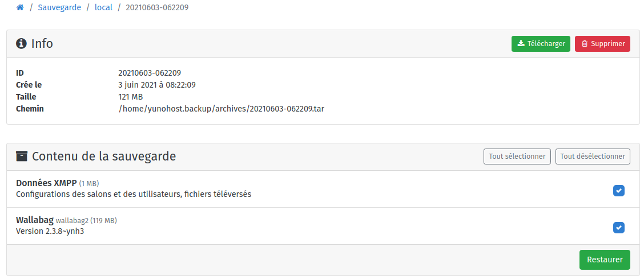Screen dimensions: 644x280
Task: Click the archive path ending in .tar
Action: (x=226, y=108)
